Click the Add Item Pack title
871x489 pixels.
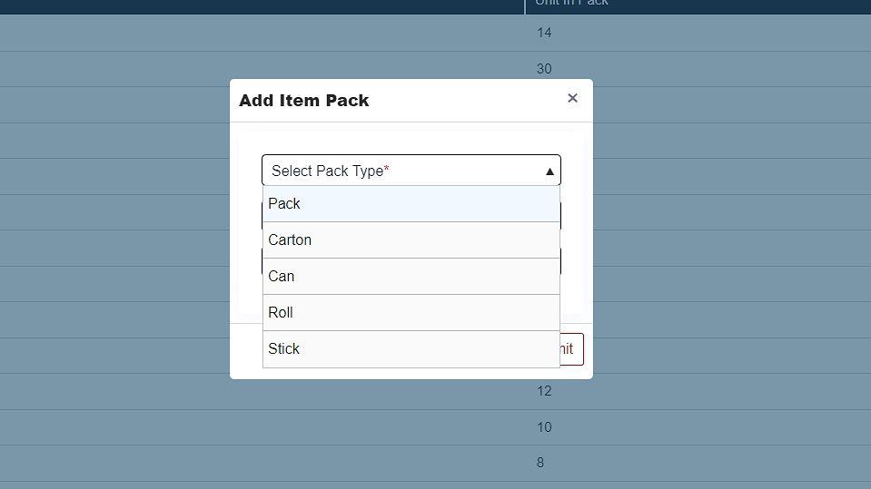[303, 101]
